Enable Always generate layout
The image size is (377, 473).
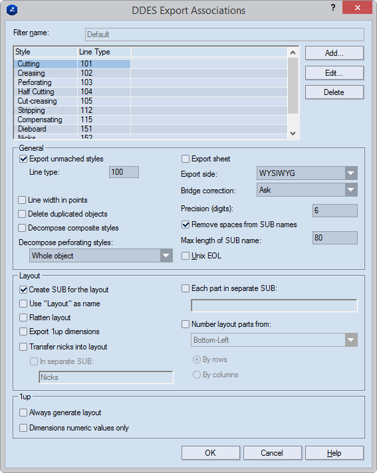tap(23, 413)
